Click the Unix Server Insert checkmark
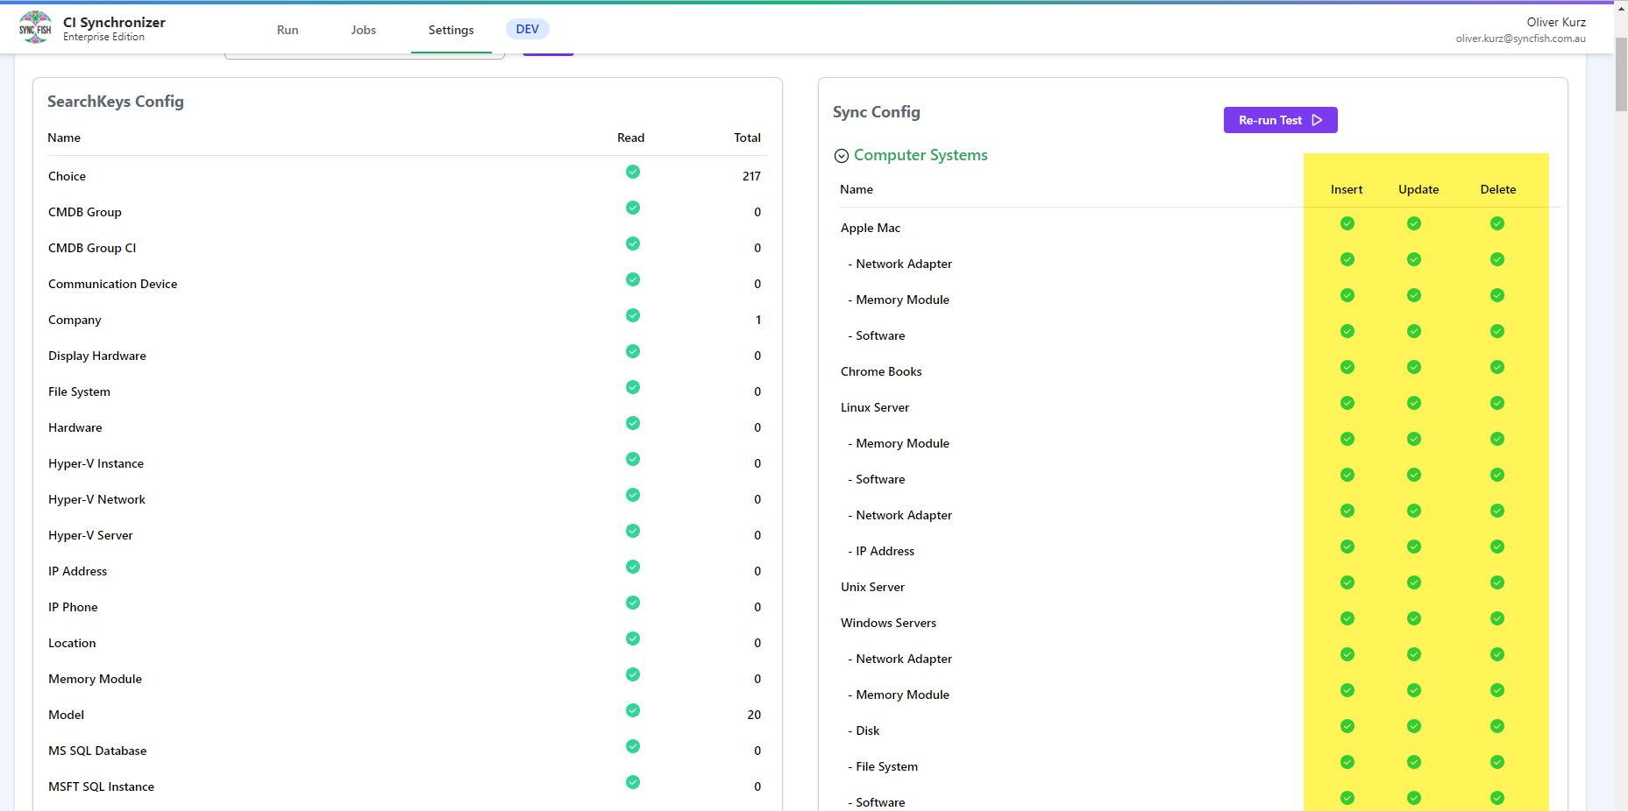 (x=1347, y=582)
